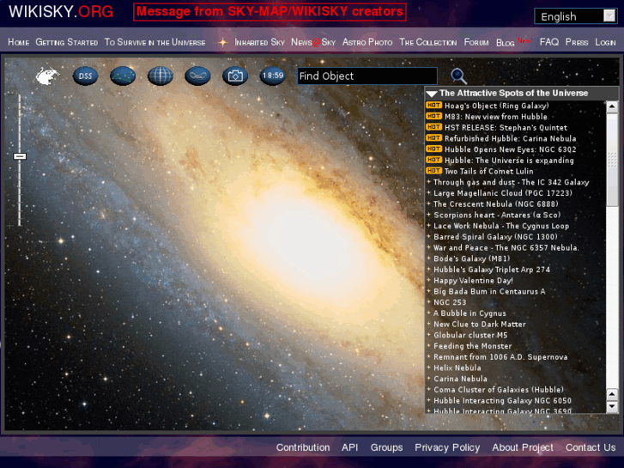Select Hubble Opens New Eyes: NGC 6302
Viewport: 624px width, 468px height.
(510, 149)
